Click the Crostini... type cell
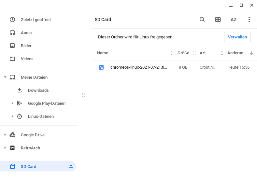This screenshot has height=179, width=257. pos(208,67)
